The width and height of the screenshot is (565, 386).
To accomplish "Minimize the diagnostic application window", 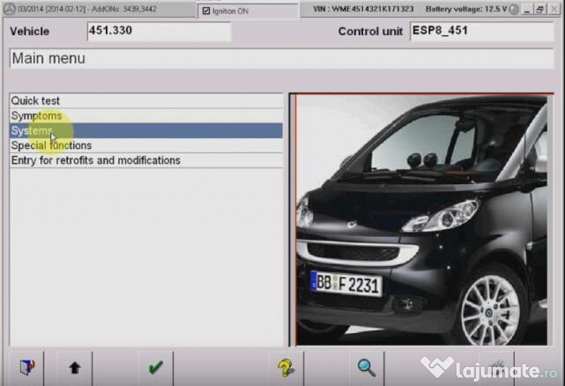I will [x=528, y=10].
